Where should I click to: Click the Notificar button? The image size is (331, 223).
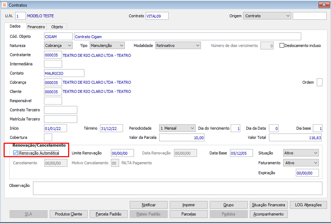149,205
